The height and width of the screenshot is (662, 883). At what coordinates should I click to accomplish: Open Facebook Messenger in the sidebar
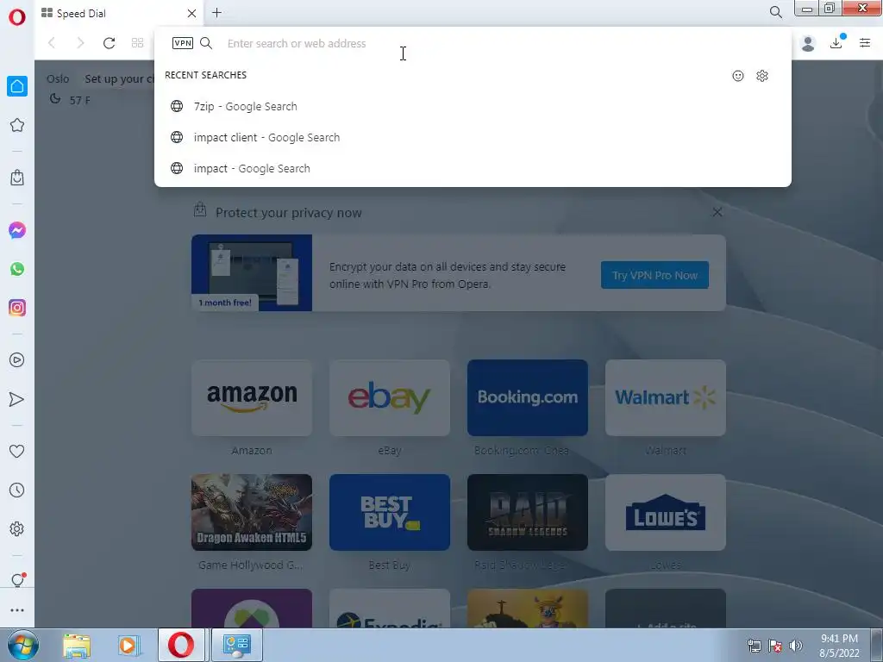pyautogui.click(x=17, y=230)
